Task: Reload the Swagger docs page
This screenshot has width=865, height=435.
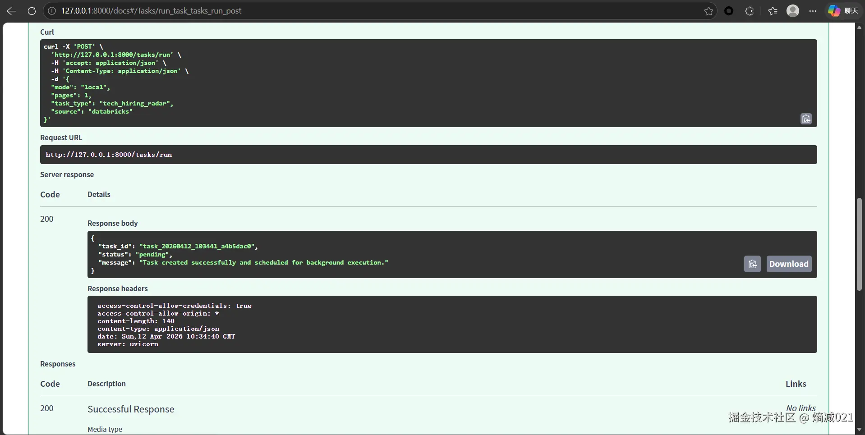Action: (x=32, y=11)
